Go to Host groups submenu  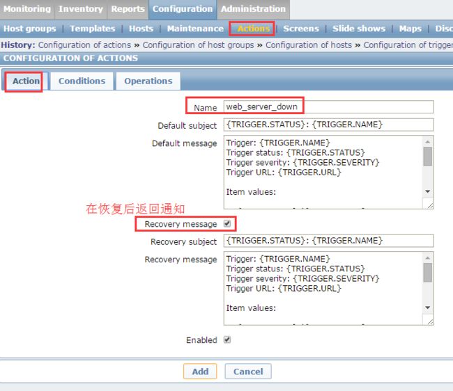pyautogui.click(x=29, y=29)
